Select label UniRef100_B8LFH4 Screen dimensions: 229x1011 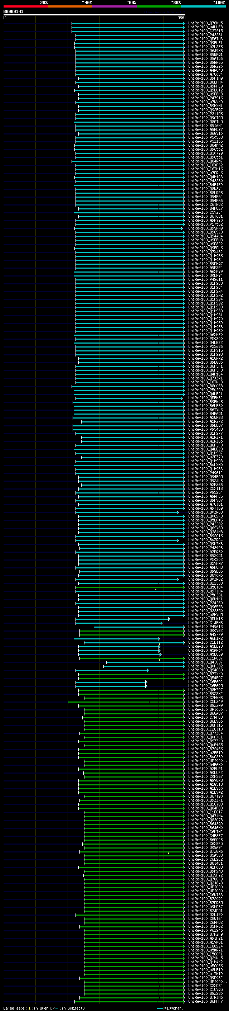point(205,82)
